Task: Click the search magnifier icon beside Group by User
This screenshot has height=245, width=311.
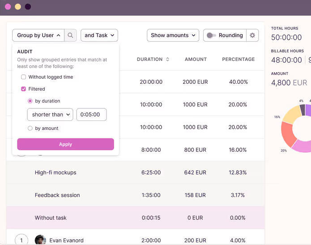Action: coord(70,35)
